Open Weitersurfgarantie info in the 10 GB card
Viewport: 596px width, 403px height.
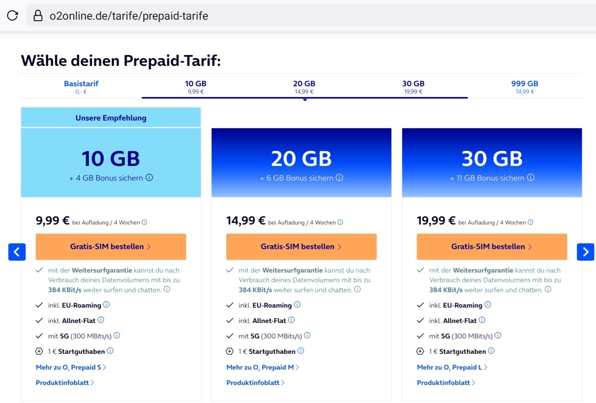coord(167,289)
